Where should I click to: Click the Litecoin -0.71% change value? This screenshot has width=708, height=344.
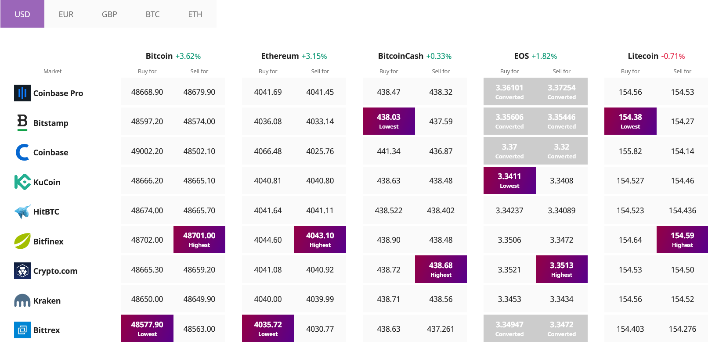click(673, 56)
